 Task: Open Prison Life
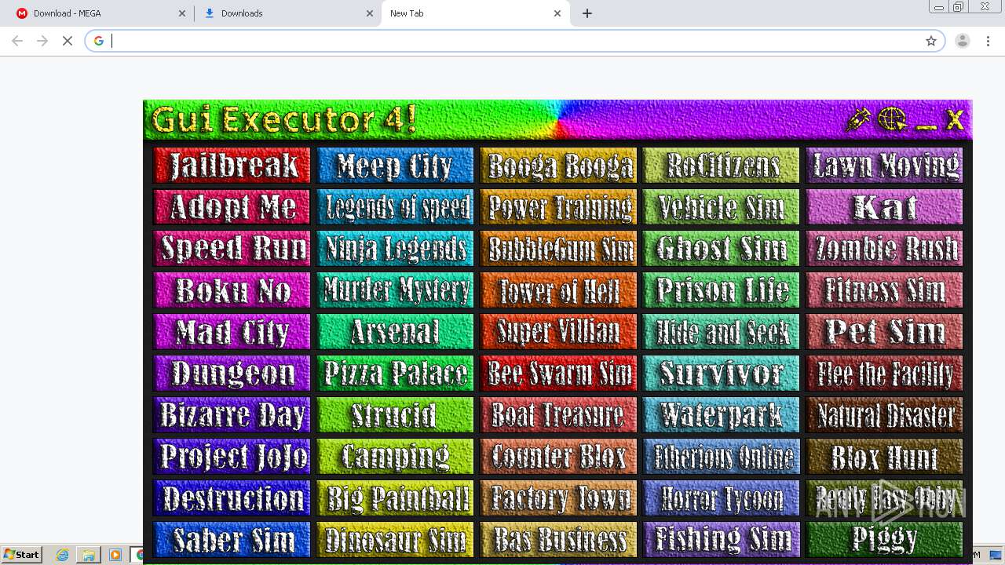pyautogui.click(x=722, y=290)
